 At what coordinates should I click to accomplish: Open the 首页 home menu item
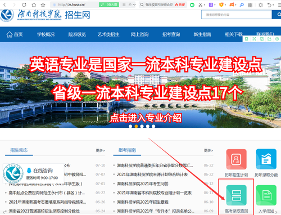point(15,34)
